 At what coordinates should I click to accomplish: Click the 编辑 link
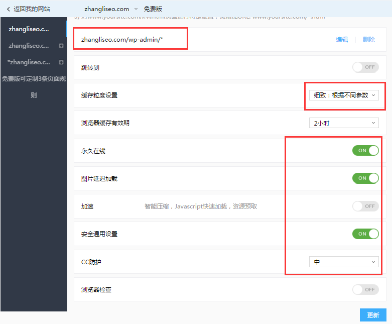coord(342,40)
